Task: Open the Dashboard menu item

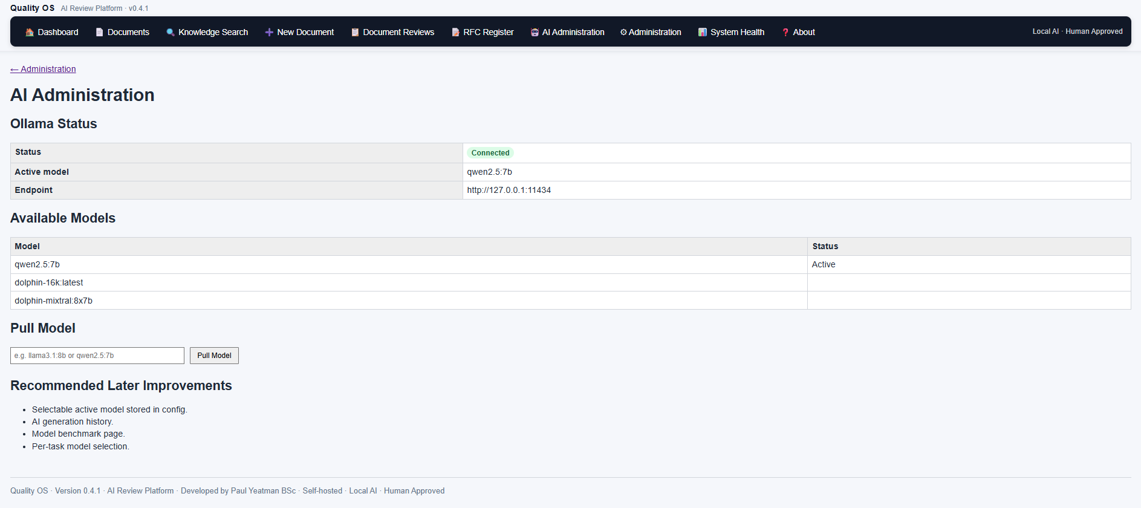Action: click(x=52, y=32)
